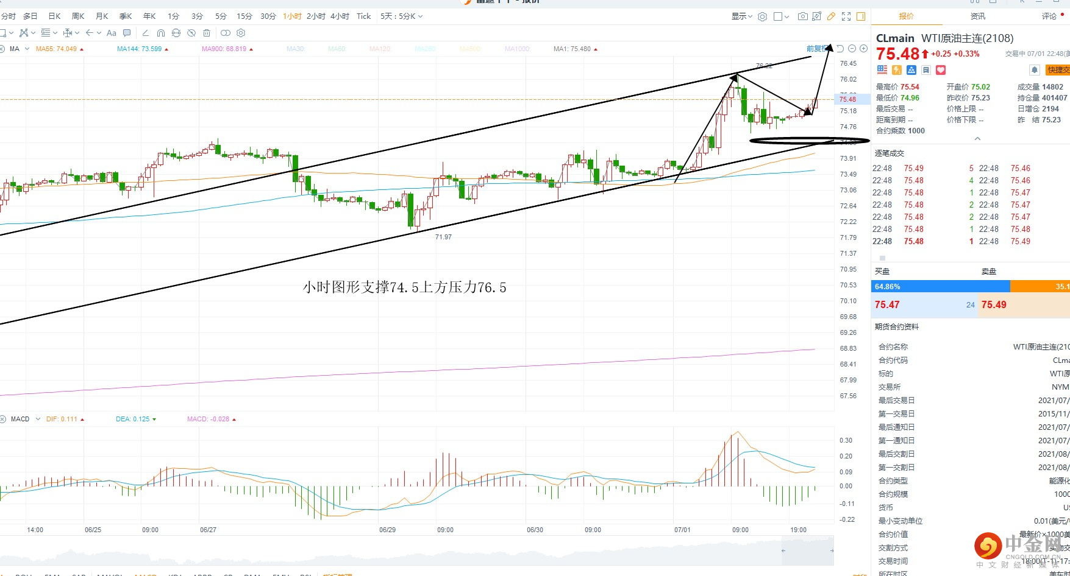
Task: Switch chart to fullscreen mode
Action: coord(846,16)
